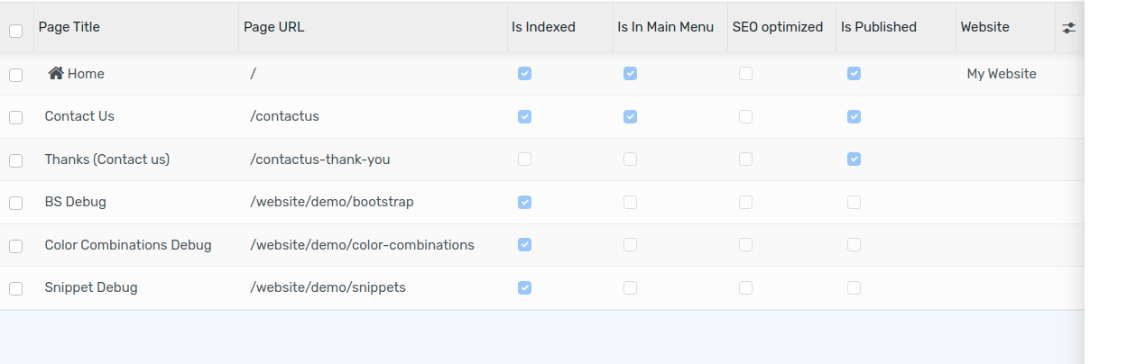Image resolution: width=1136 pixels, height=364 pixels.
Task: Sort by Page URL column header
Action: [x=274, y=27]
